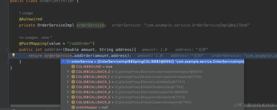Click the return keyword on highlighted line

[x=35, y=56]
